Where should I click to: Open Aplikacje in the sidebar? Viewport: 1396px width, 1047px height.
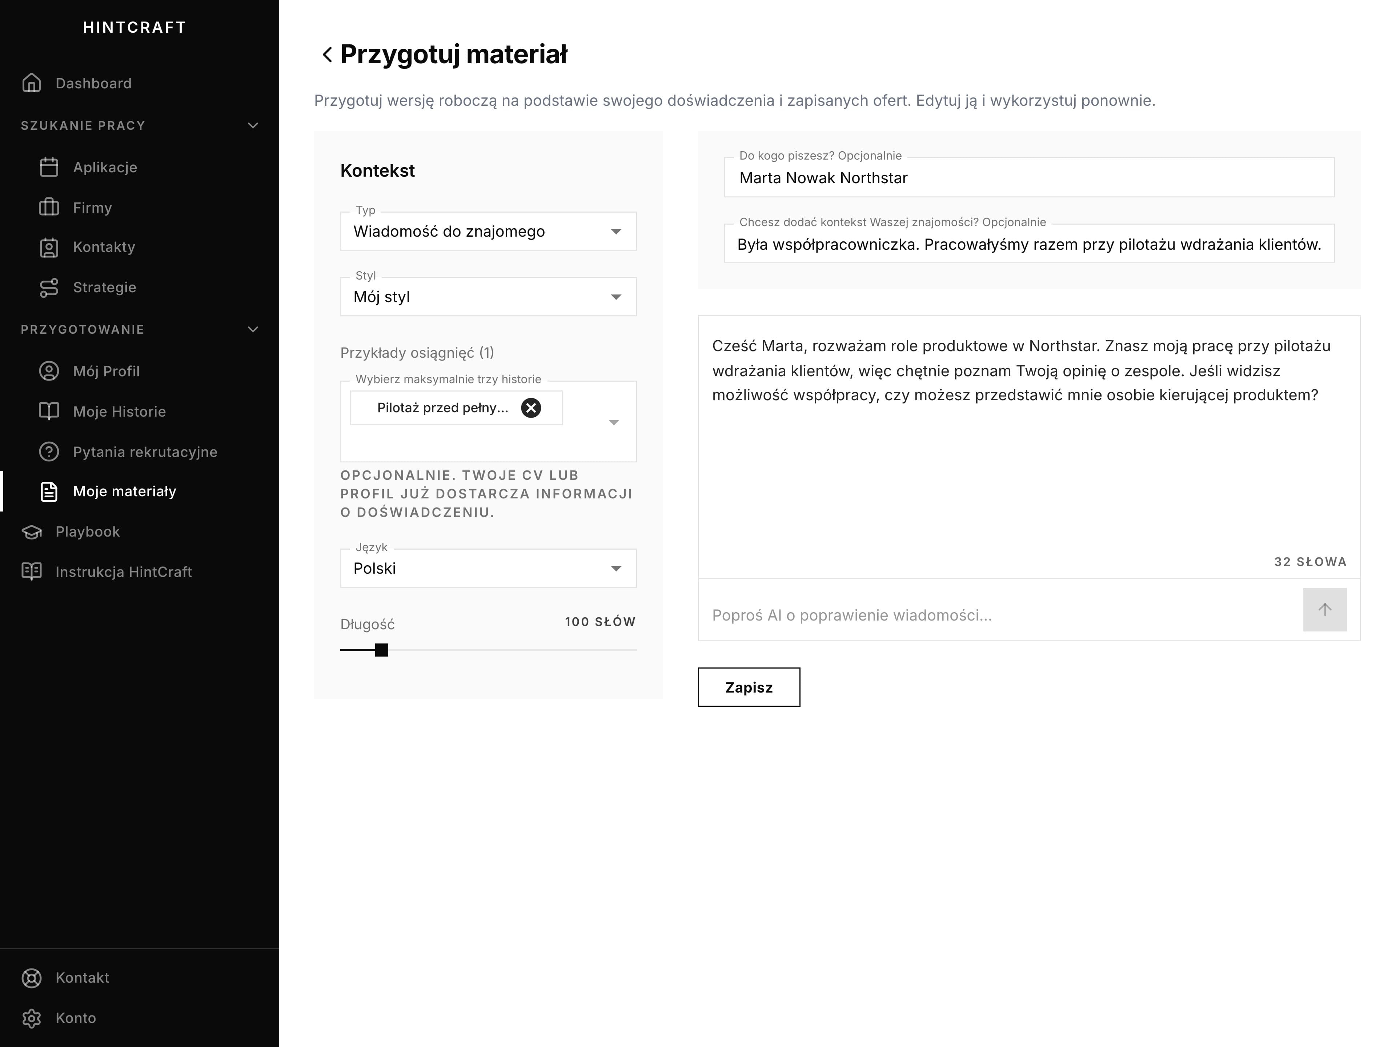coord(140,167)
